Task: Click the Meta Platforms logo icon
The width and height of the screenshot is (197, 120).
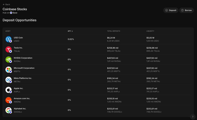Action: pos(8,80)
